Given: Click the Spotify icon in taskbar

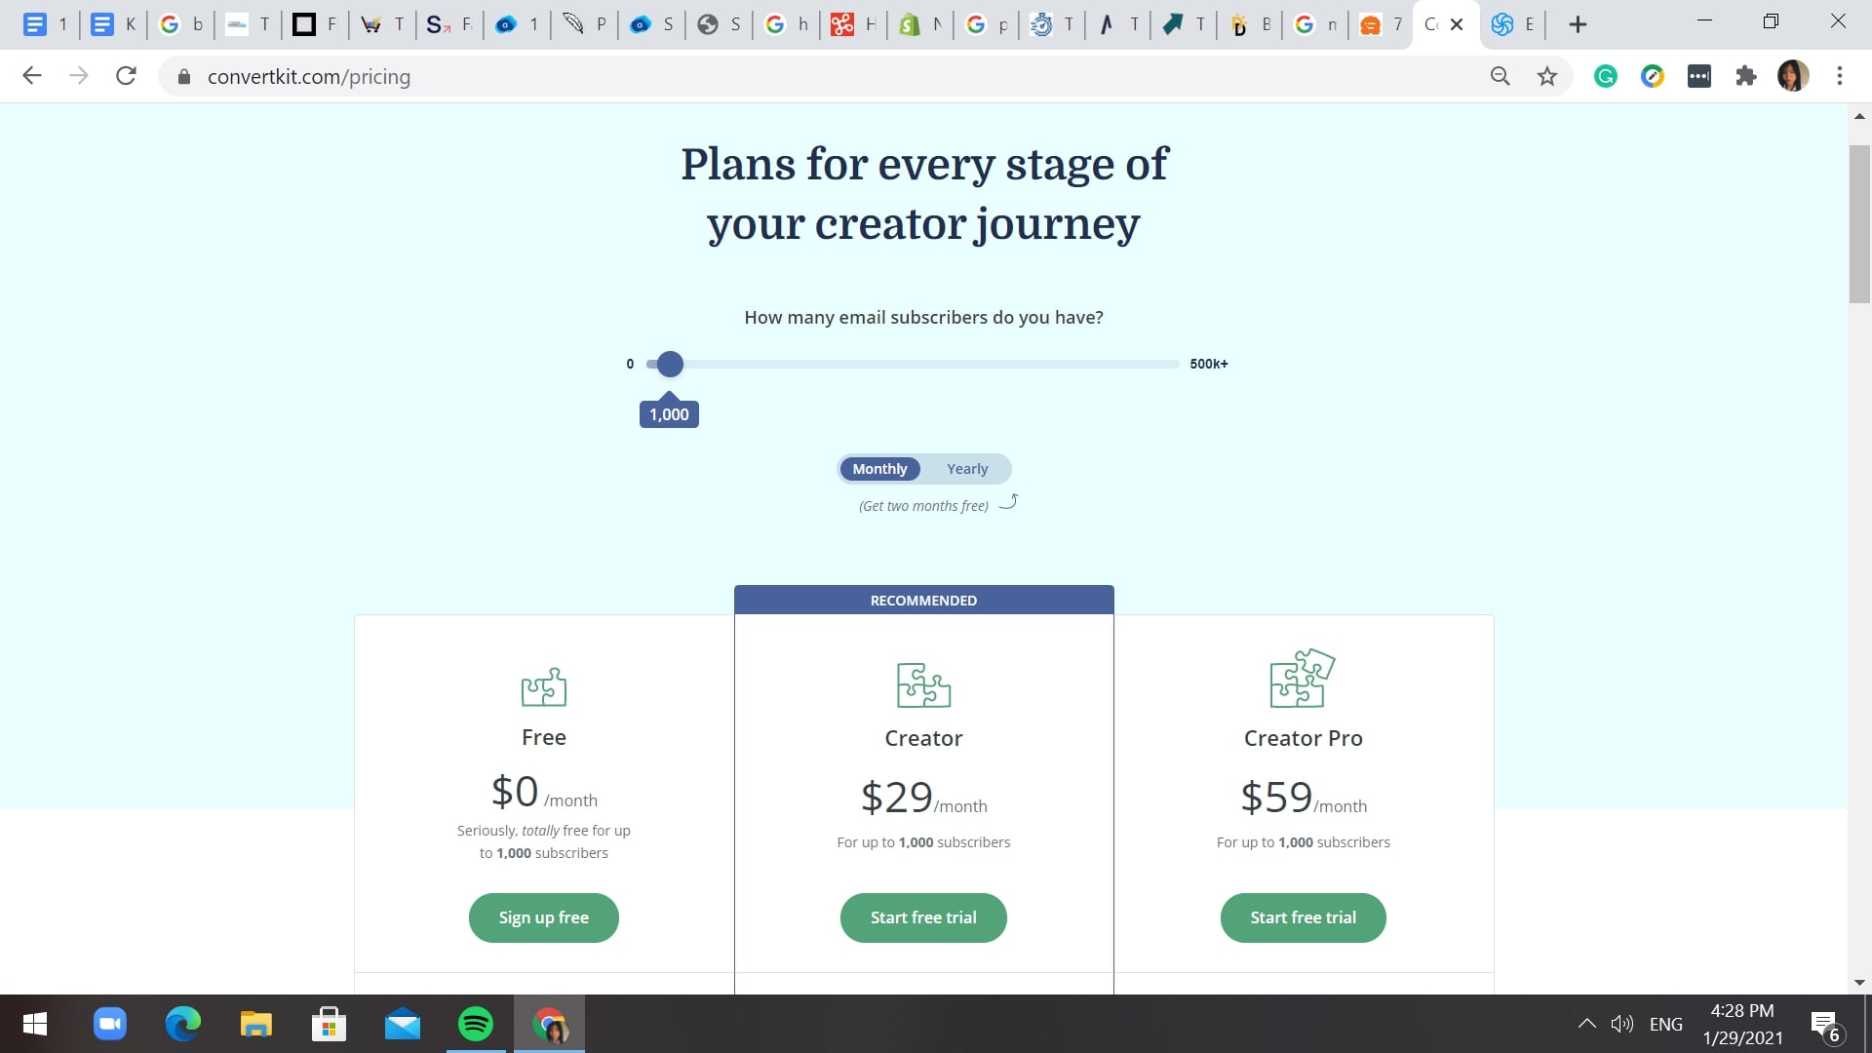Looking at the screenshot, I should click(x=476, y=1024).
